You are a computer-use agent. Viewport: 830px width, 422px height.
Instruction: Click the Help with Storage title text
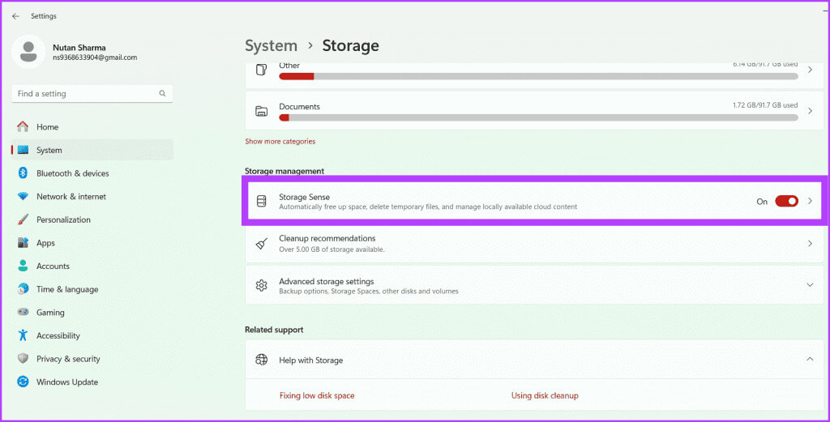pos(310,360)
